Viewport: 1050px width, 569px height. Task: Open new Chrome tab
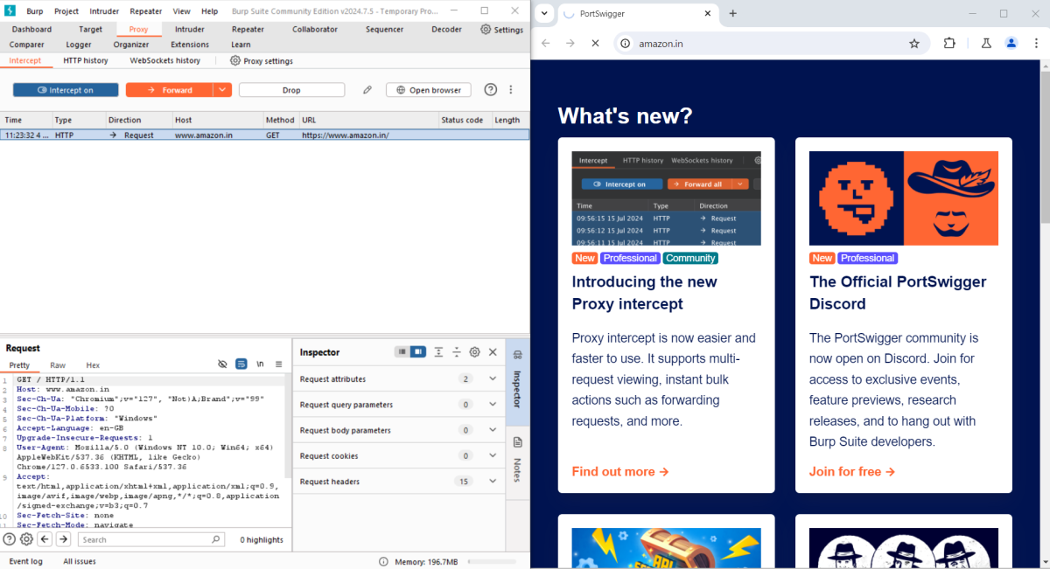(x=733, y=14)
